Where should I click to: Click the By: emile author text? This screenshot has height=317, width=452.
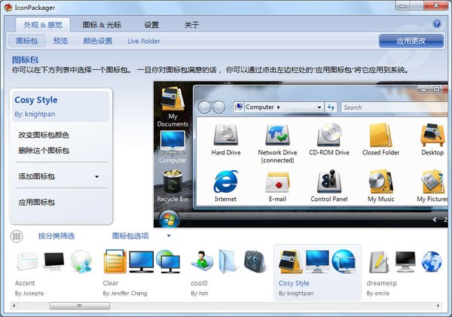(378, 294)
